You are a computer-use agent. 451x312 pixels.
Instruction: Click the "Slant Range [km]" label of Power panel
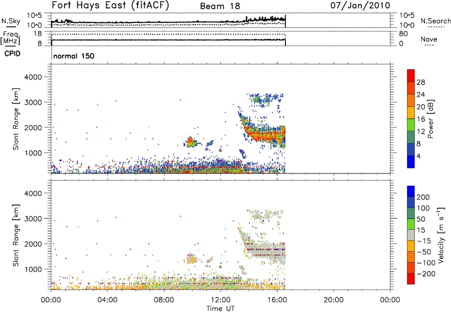[x=16, y=119]
